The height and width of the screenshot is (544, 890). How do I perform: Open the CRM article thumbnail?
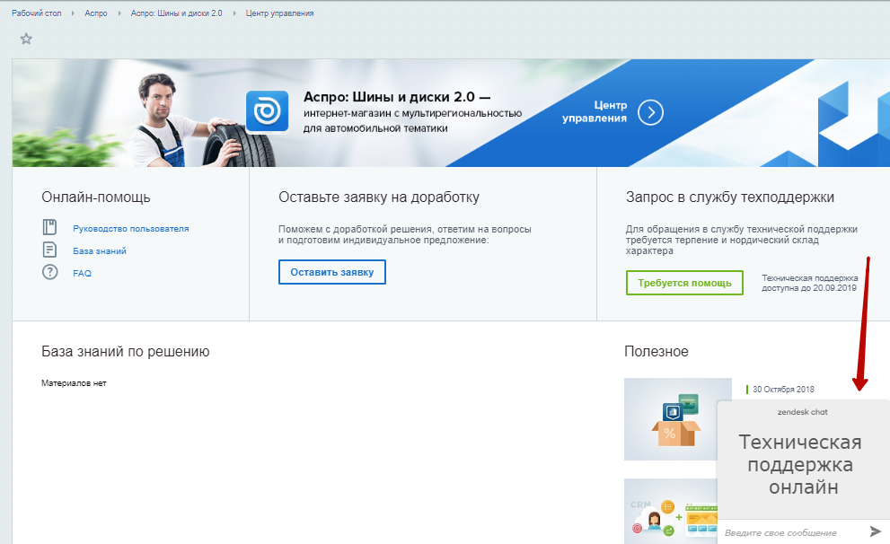pyautogui.click(x=671, y=511)
